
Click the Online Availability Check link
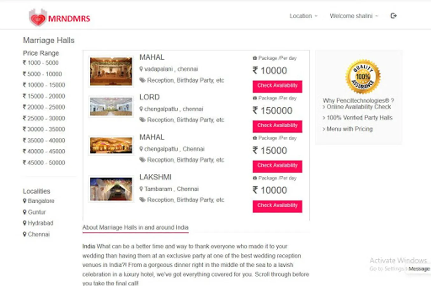358,107
